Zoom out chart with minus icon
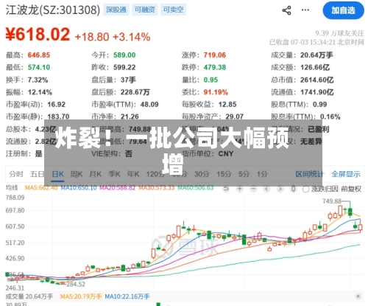Image resolution: width=368 pixels, height=306 pixels. (x=253, y=189)
